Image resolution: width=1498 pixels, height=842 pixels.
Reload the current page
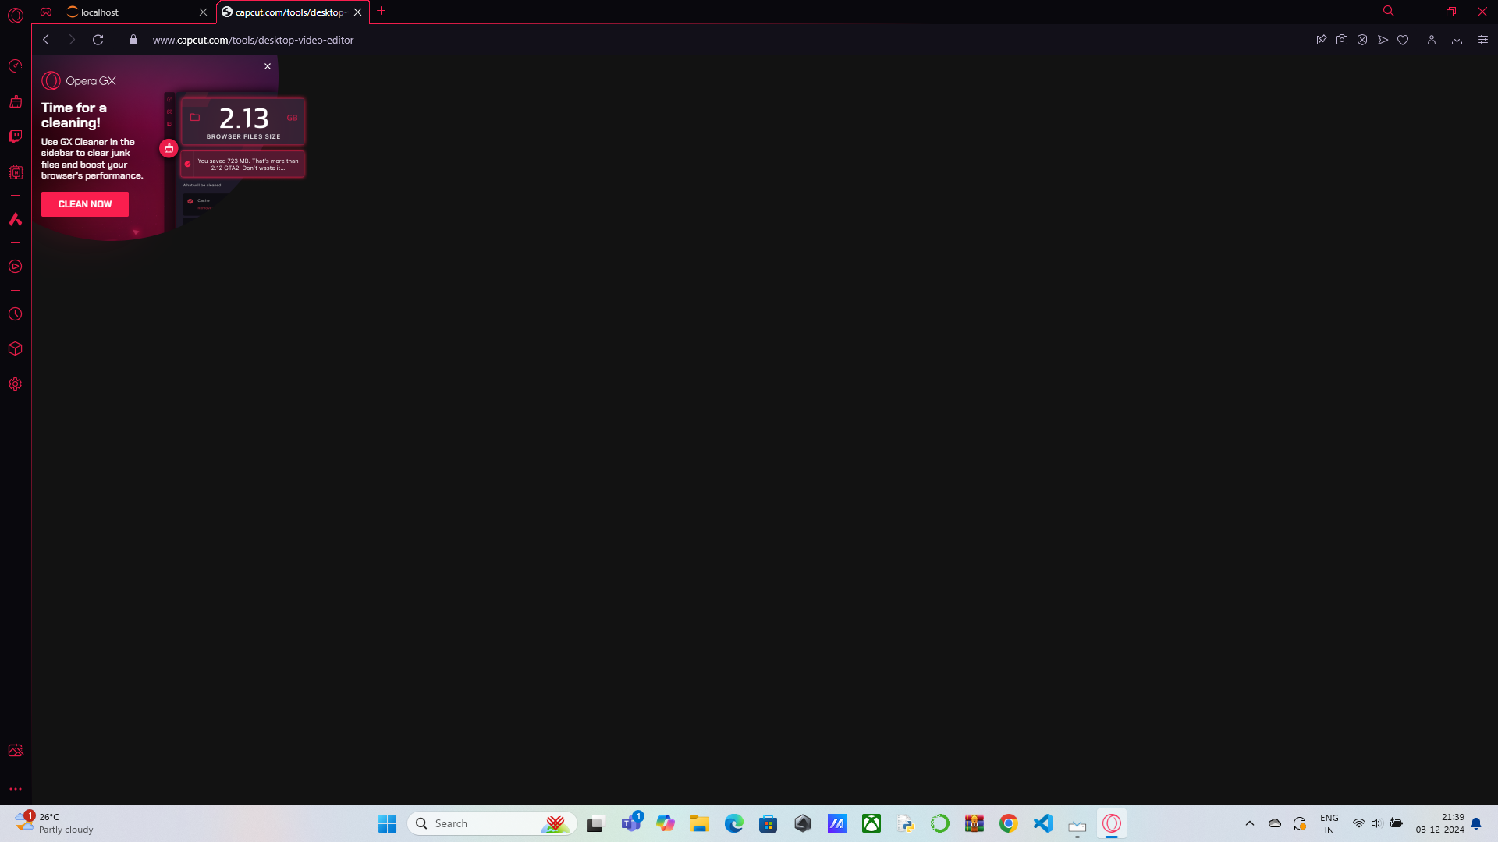coord(98,40)
